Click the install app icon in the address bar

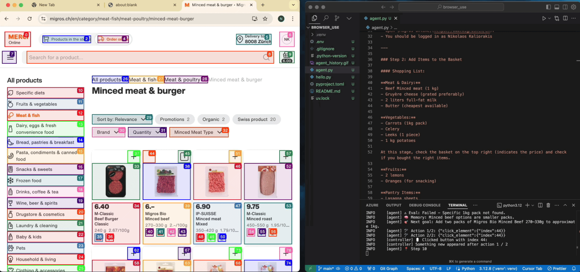255,19
